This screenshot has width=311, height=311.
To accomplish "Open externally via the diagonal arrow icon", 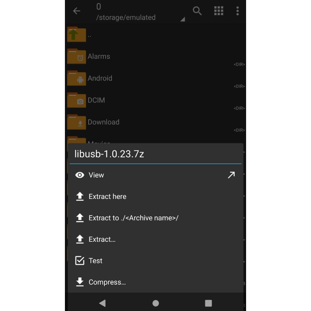I will click(x=231, y=175).
